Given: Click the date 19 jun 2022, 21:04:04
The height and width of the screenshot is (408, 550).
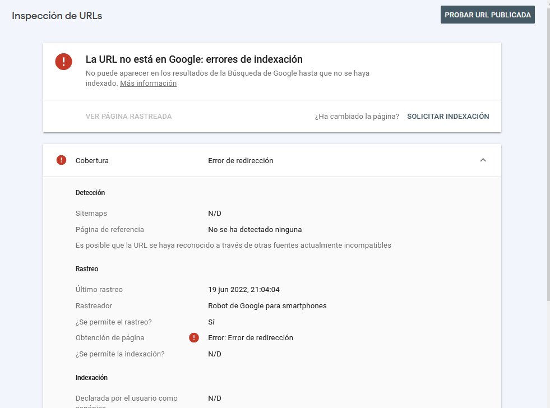Looking at the screenshot, I should [x=244, y=290].
